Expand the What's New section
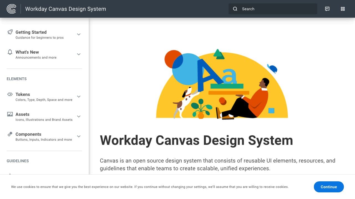Image resolution: width=355 pixels, height=199 pixels. pyautogui.click(x=79, y=54)
